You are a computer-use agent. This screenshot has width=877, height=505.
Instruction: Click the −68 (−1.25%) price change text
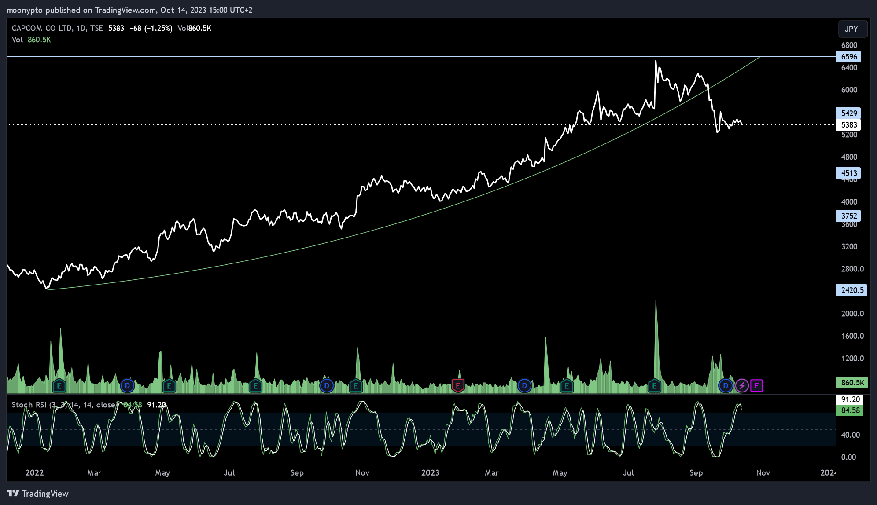point(151,28)
